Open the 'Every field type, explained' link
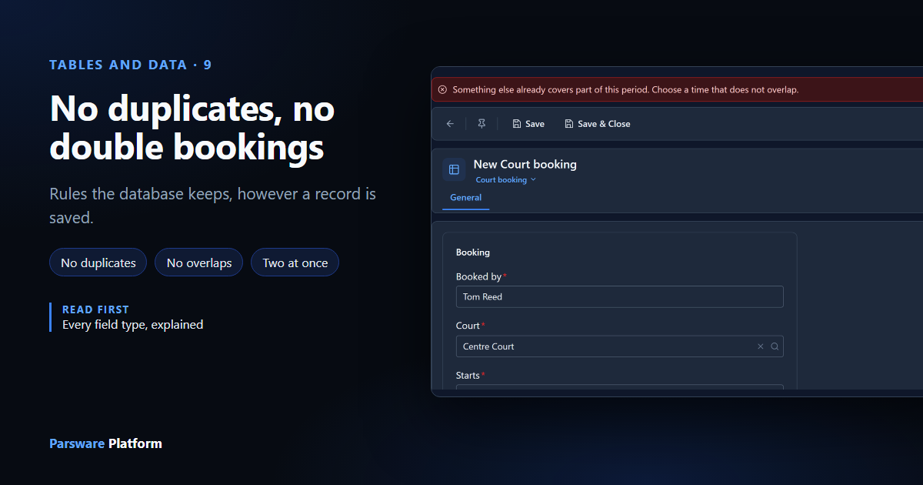This screenshot has height=485, width=923. [x=133, y=325]
